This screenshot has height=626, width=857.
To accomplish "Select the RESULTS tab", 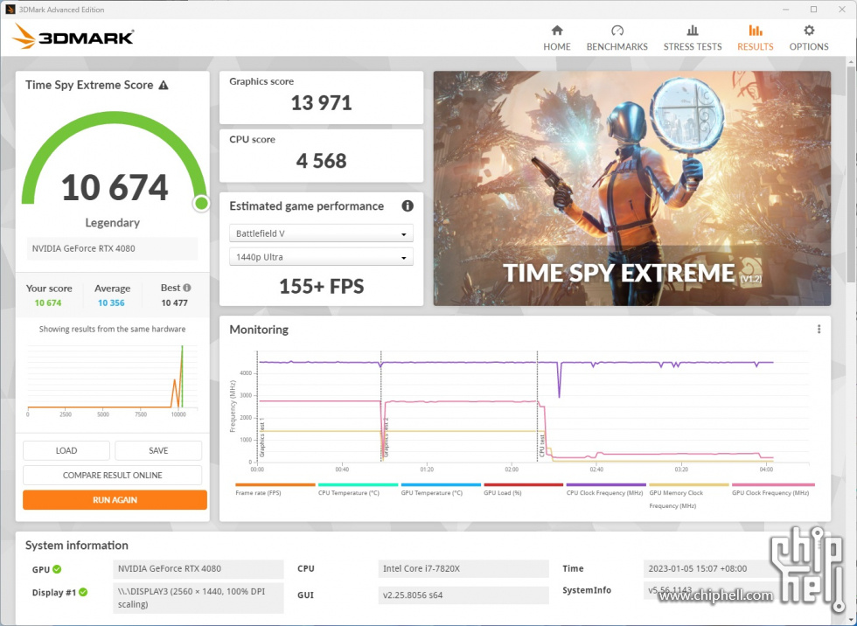I will tap(756, 38).
